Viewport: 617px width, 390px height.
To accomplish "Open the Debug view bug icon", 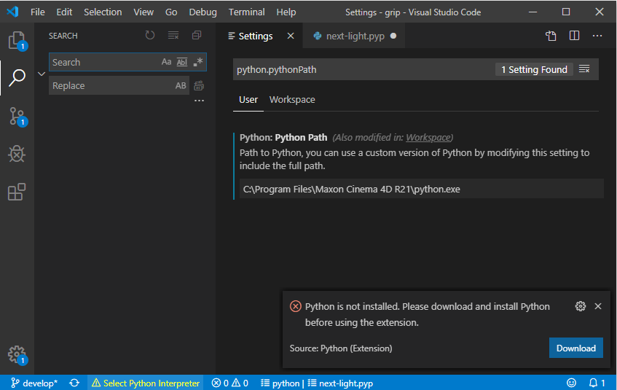I will (x=17, y=154).
